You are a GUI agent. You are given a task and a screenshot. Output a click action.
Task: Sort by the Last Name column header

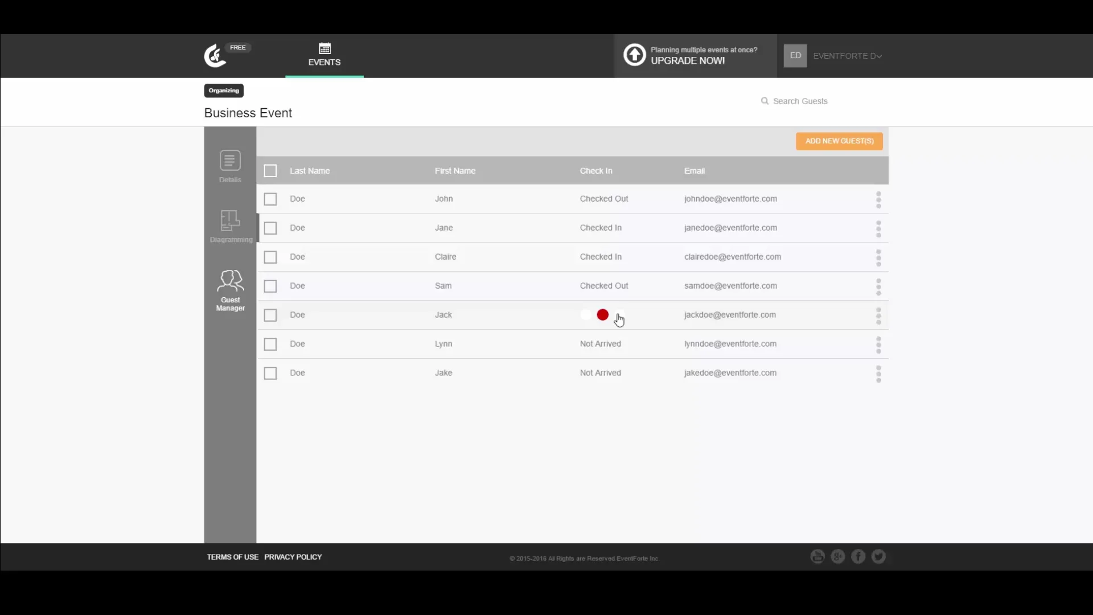pyautogui.click(x=310, y=171)
